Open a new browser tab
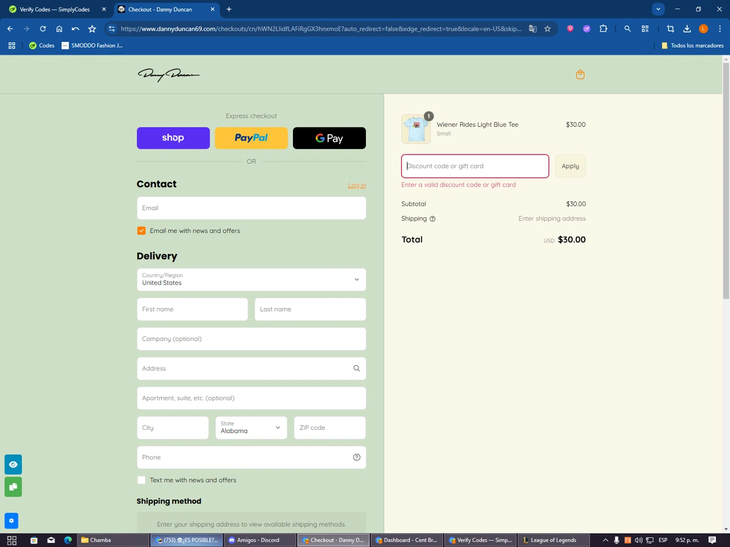This screenshot has width=730, height=547. [x=229, y=9]
